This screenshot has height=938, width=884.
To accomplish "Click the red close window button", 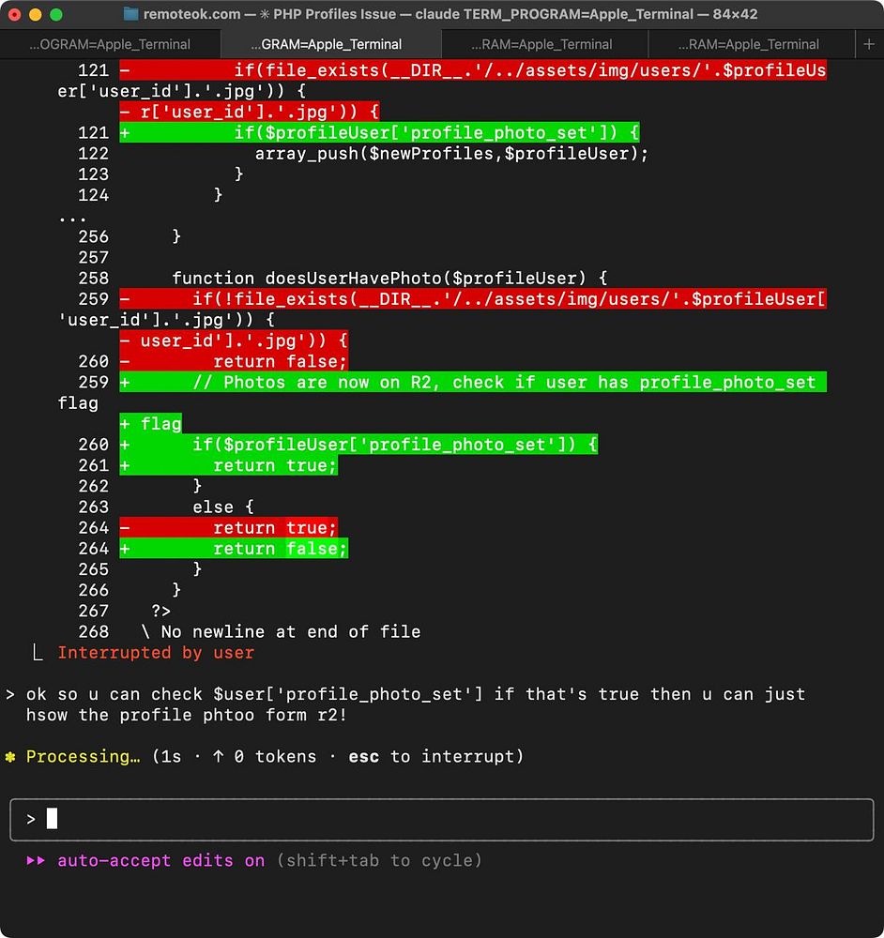I will click(x=14, y=14).
